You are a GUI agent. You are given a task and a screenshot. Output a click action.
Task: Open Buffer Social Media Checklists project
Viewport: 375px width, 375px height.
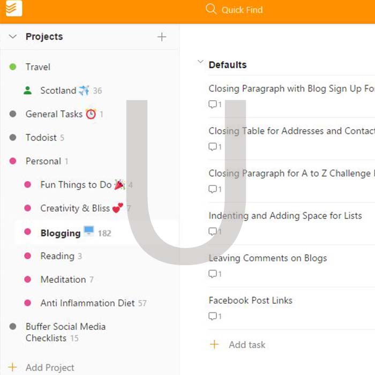click(65, 332)
